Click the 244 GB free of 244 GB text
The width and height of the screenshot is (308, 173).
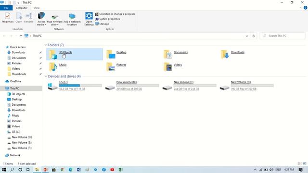coord(186,89)
